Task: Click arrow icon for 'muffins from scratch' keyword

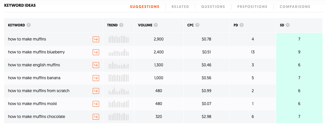Action: click(x=96, y=91)
